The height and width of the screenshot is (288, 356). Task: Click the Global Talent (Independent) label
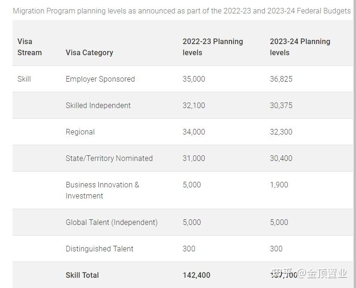[x=111, y=222]
